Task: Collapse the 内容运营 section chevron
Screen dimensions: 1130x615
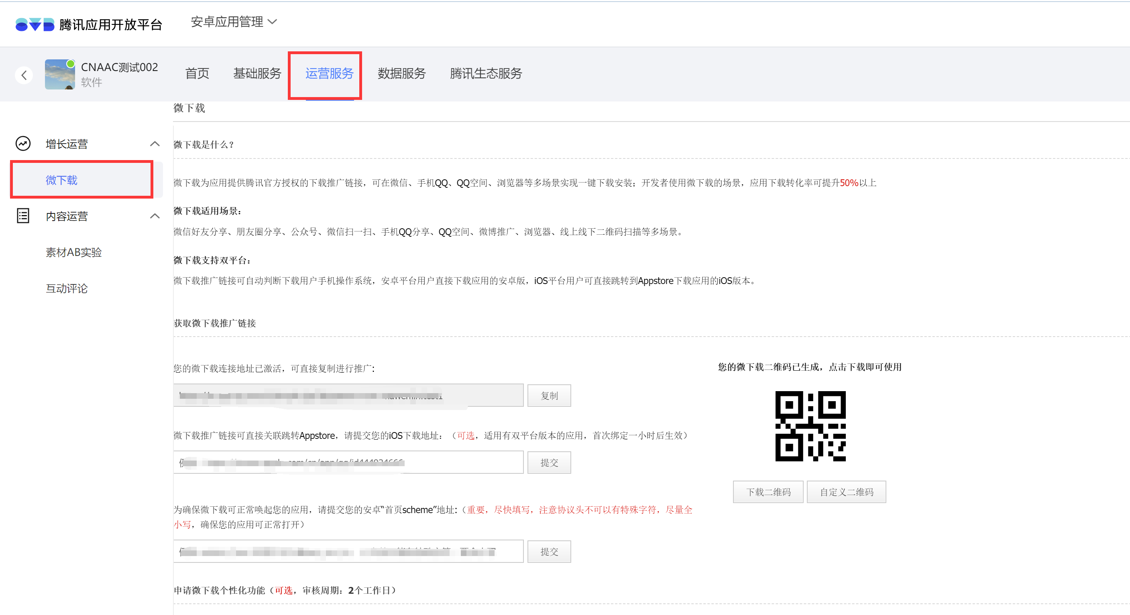Action: 155,216
